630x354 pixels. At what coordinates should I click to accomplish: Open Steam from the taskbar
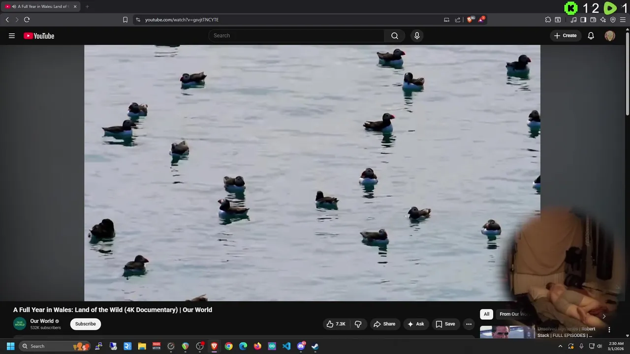pos(315,346)
